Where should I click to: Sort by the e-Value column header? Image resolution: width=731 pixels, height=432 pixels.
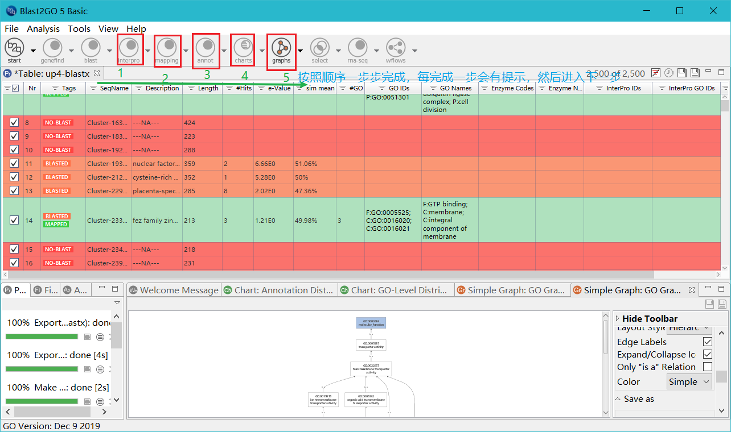[x=273, y=88]
